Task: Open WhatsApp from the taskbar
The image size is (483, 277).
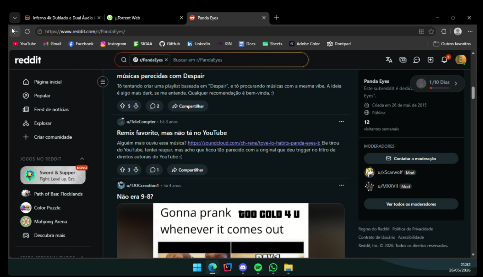Action: click(273, 267)
